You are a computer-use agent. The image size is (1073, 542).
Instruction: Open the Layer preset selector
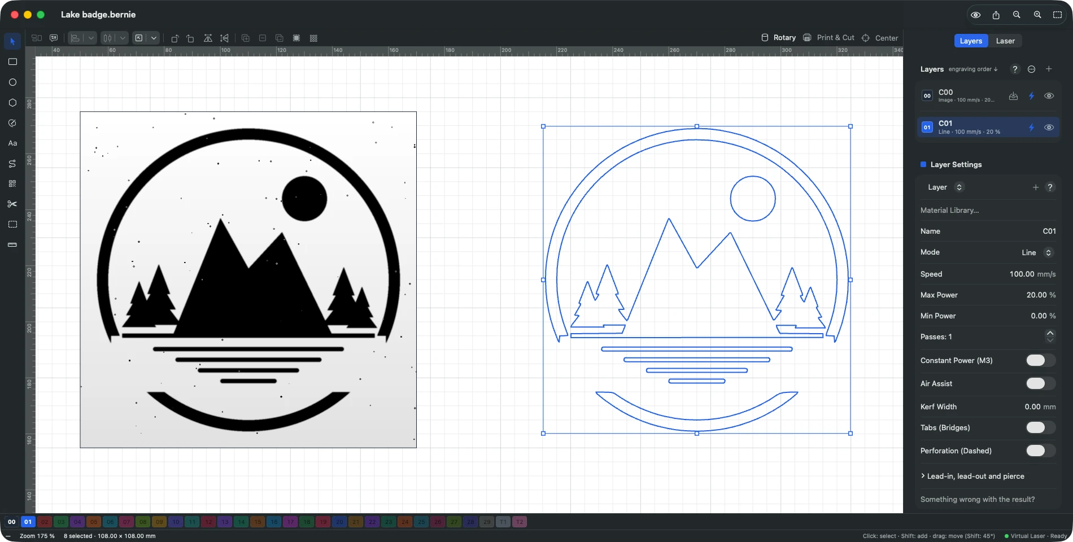pos(959,187)
